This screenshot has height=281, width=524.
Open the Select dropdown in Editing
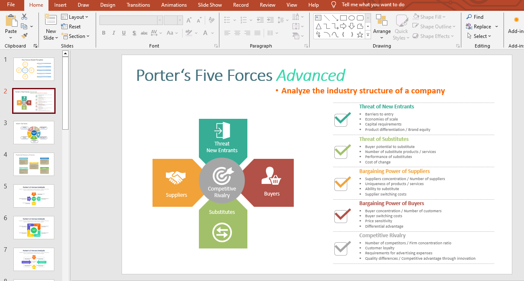479,36
